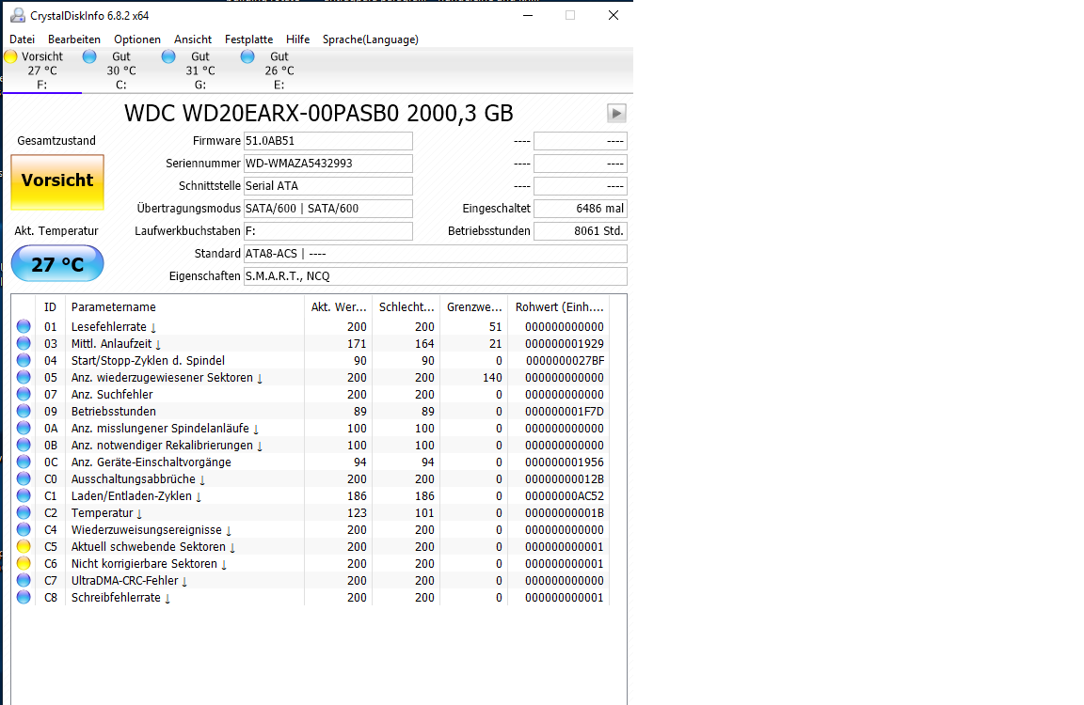This screenshot has height=705, width=1084.
Task: Click the Betriebsstunden value 8061 Std.
Action: click(580, 231)
